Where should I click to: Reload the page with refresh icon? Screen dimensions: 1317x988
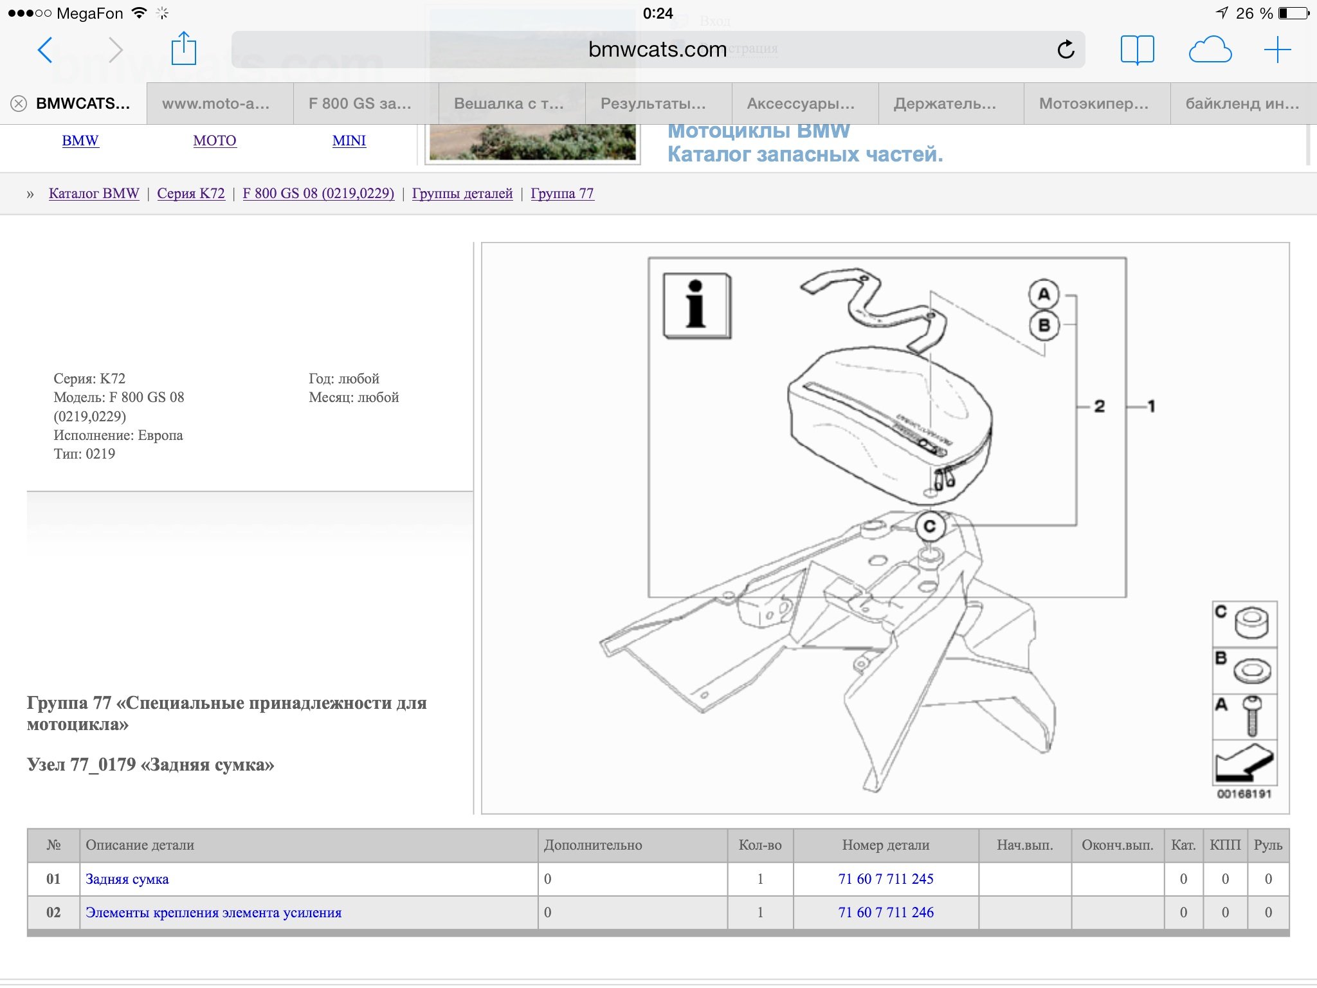1066,50
